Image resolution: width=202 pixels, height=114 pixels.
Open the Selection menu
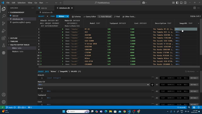(x=21, y=3)
